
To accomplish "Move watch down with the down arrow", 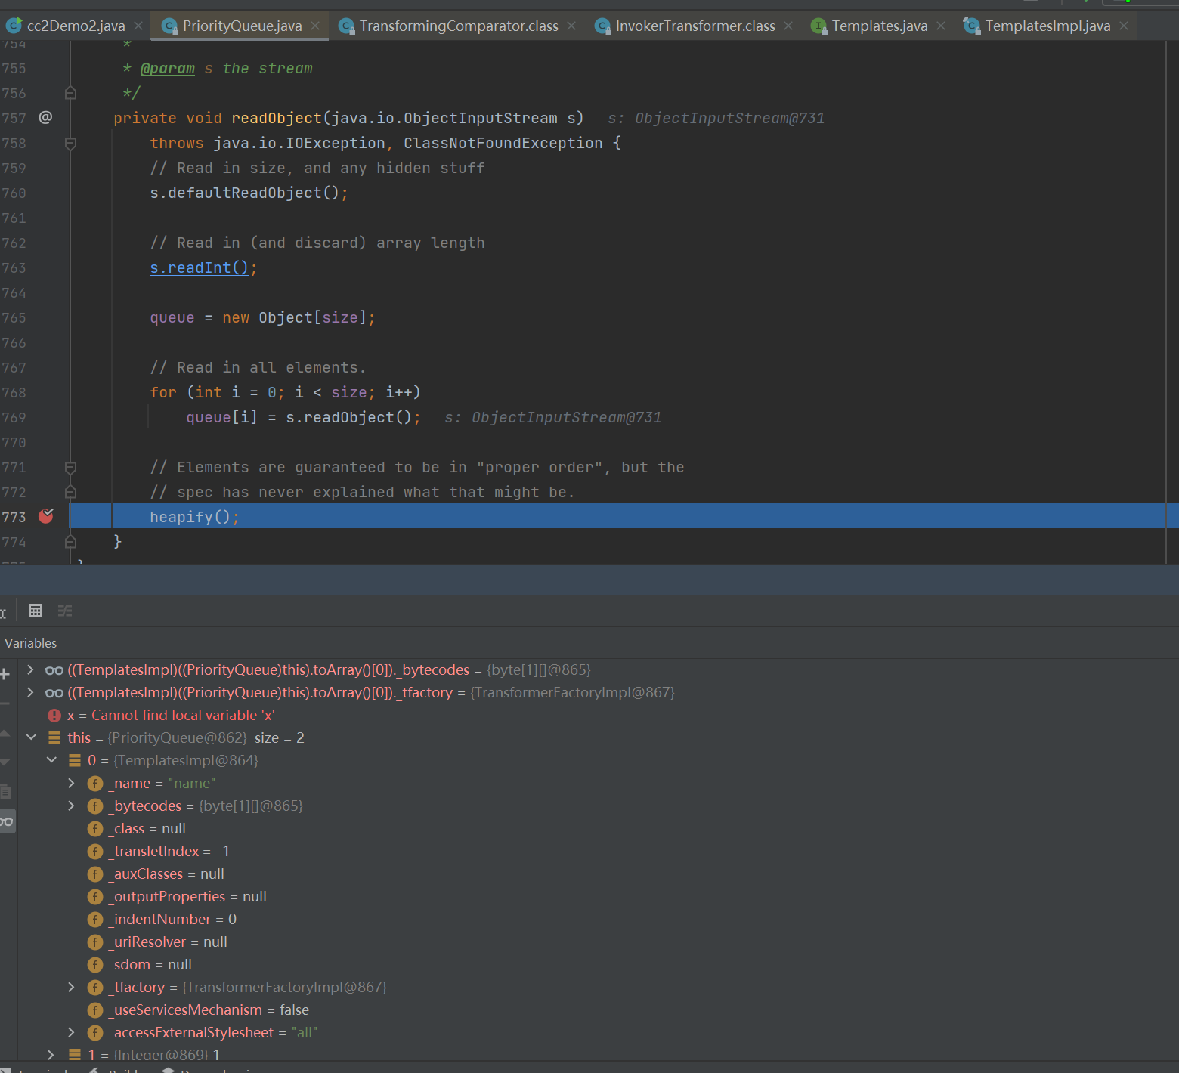I will pyautogui.click(x=5, y=762).
